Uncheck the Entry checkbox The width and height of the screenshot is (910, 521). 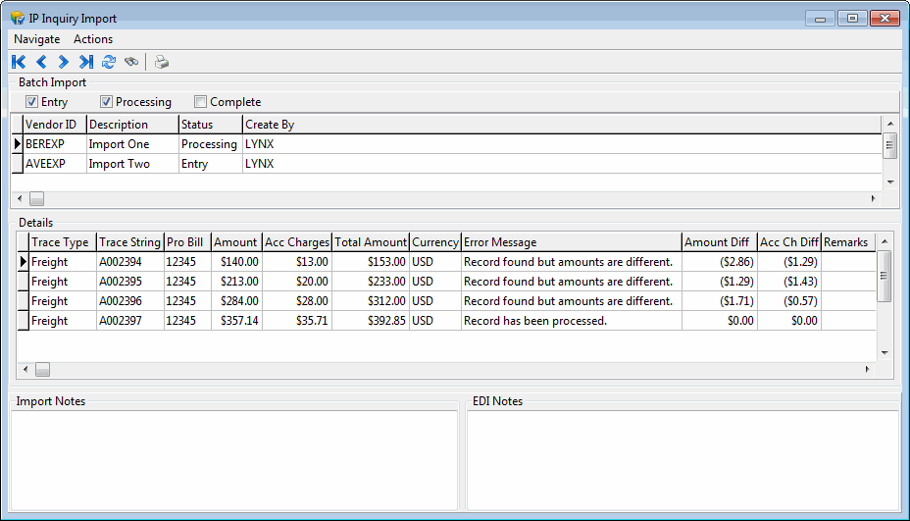(x=32, y=102)
